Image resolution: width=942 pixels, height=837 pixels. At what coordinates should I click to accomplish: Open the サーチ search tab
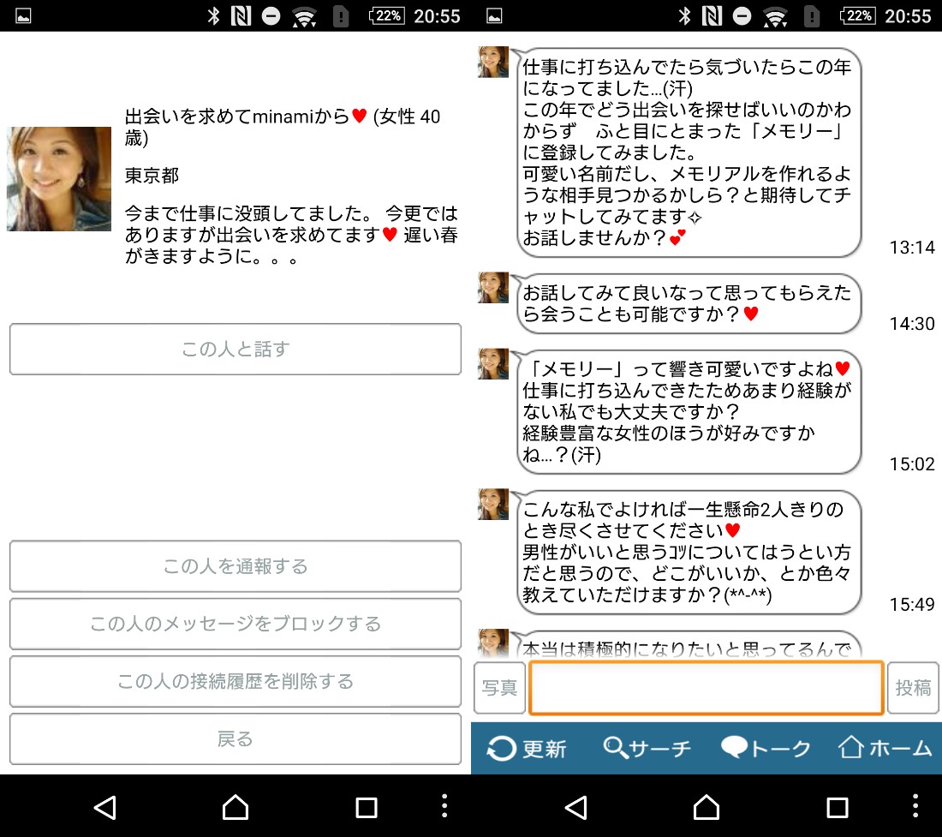[x=647, y=748]
